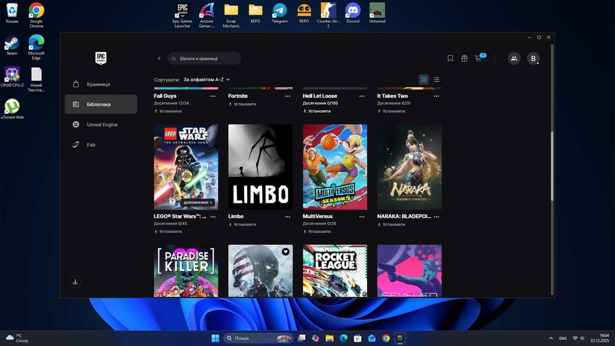Select the Steam desktop shortcut
This screenshot has width=615, height=346.
coord(12,45)
